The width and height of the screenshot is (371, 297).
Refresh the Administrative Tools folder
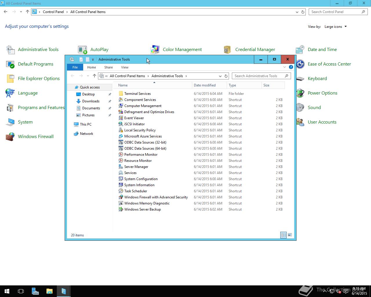tap(226, 76)
